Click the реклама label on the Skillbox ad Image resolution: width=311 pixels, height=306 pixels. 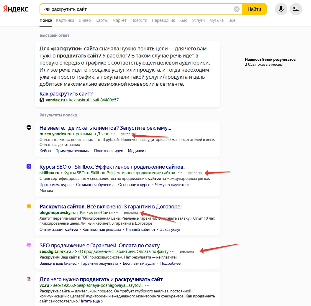(x=194, y=173)
